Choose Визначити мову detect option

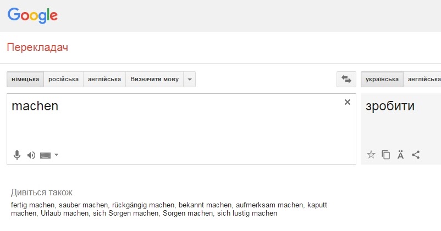coord(155,79)
